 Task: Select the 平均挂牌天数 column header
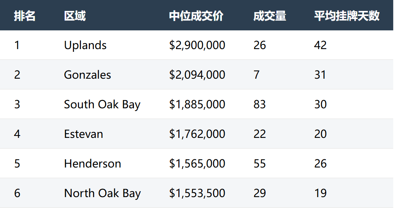[347, 16]
